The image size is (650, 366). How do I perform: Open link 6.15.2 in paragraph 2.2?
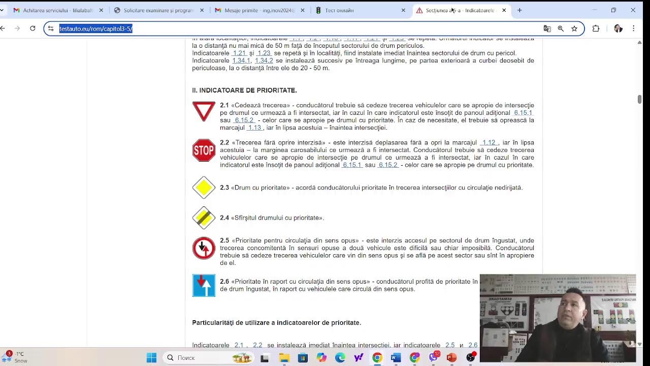point(388,165)
